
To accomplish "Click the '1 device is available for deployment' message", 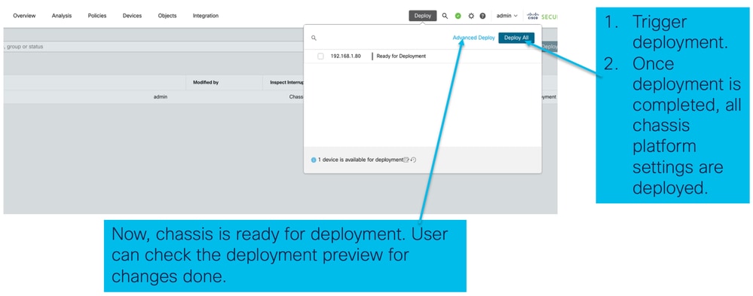I will coord(360,160).
